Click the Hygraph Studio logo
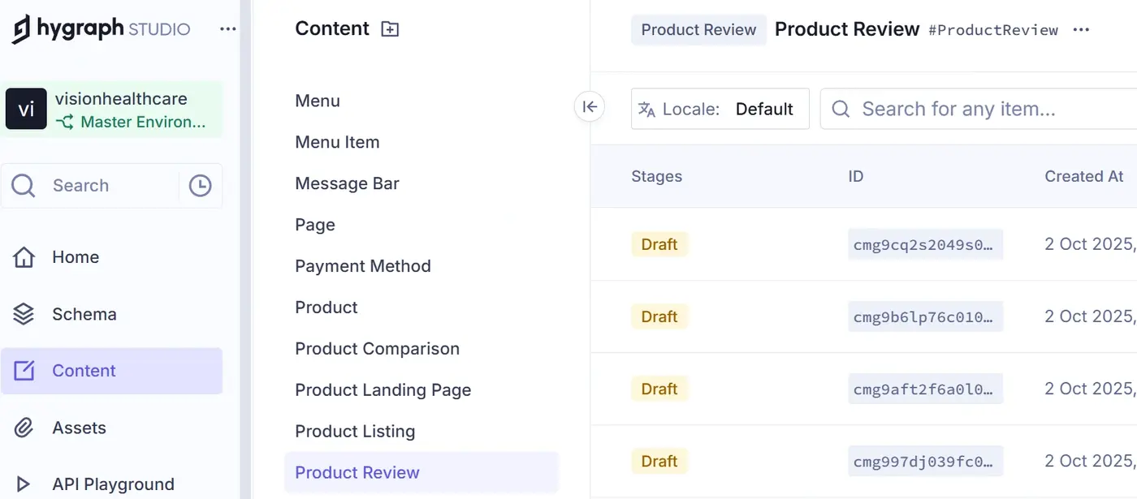1137x499 pixels. coord(102,29)
